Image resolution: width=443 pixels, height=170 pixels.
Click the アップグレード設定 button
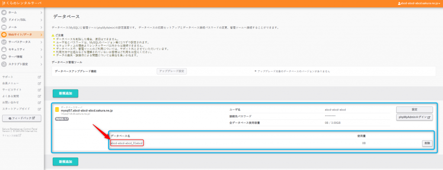172,71
